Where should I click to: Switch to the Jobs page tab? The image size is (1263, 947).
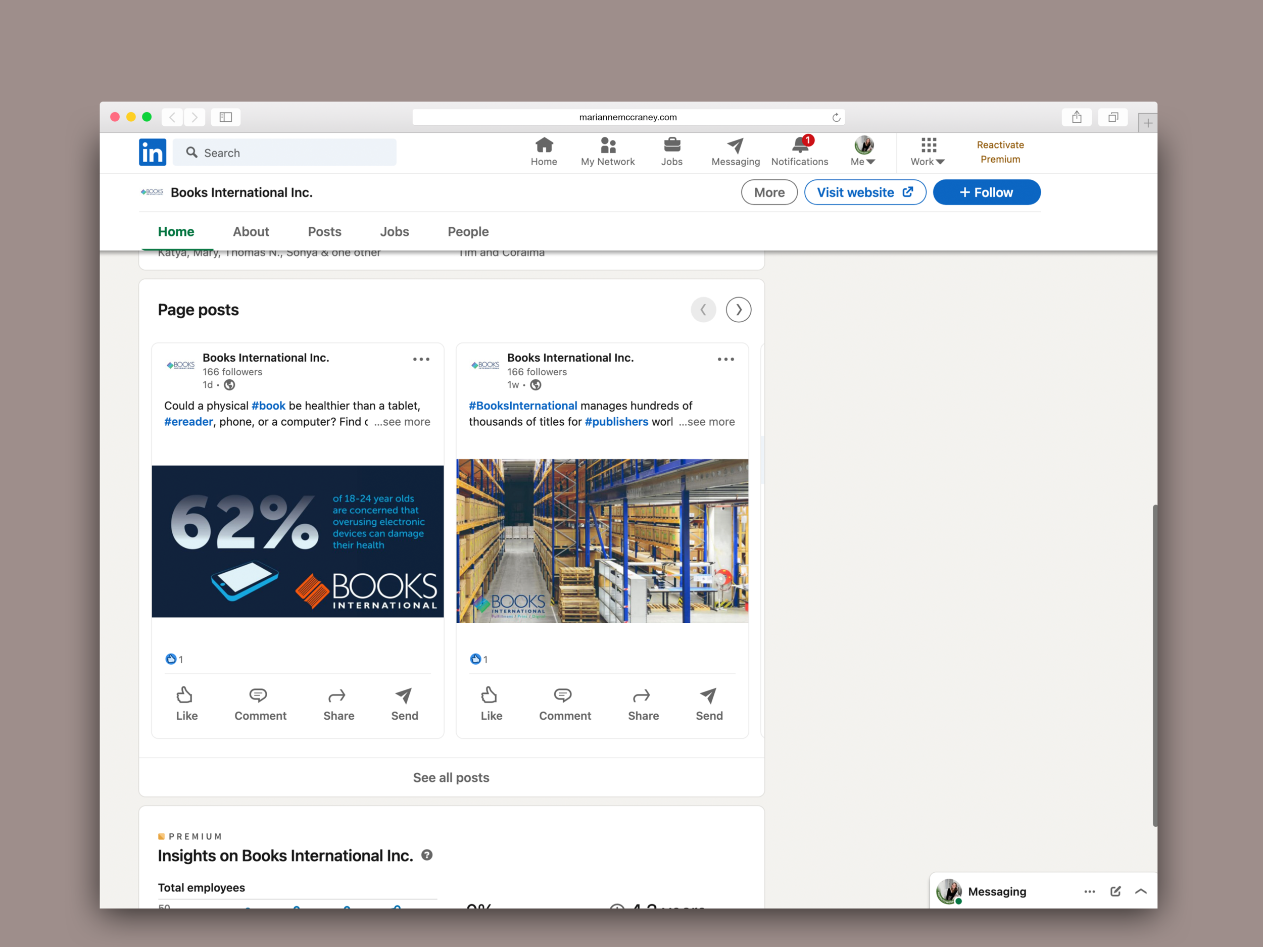[x=395, y=232]
